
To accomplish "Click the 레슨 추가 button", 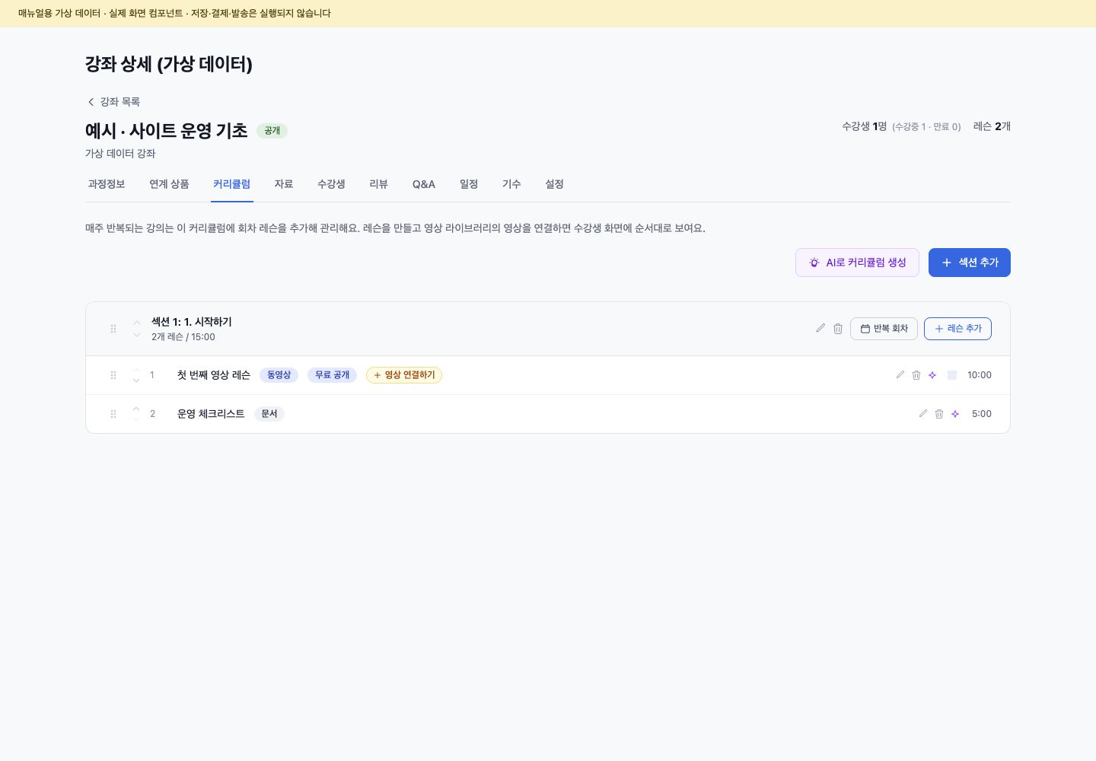I will pyautogui.click(x=957, y=329).
